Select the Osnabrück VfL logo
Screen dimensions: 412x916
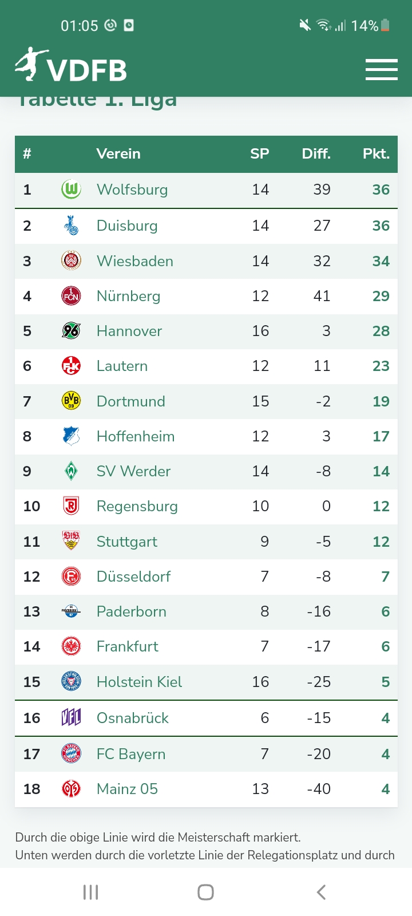pyautogui.click(x=71, y=717)
